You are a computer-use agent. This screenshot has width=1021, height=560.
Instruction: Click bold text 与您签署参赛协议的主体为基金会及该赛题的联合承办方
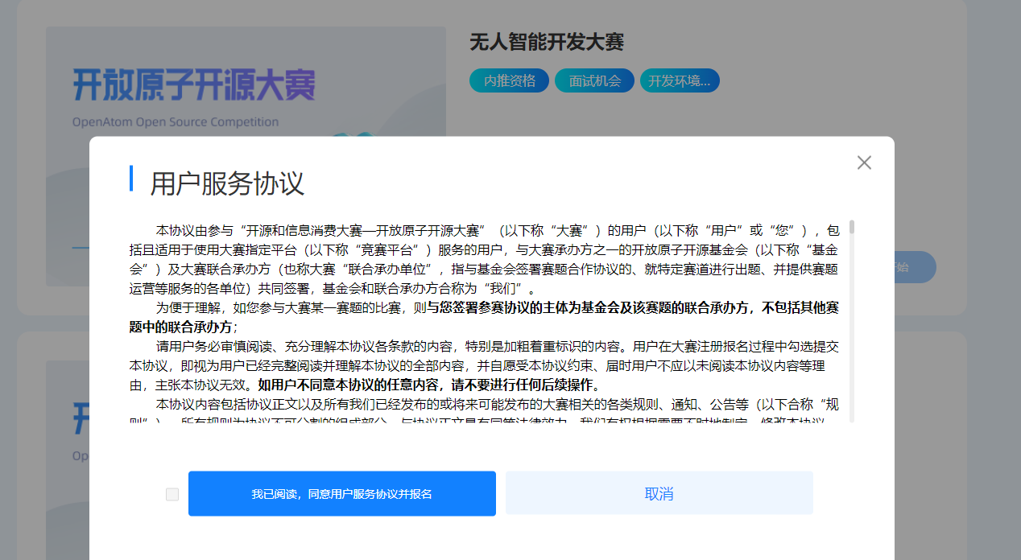588,307
